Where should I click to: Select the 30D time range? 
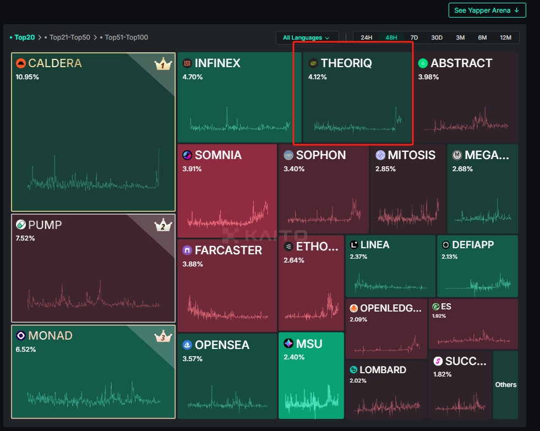[437, 37]
